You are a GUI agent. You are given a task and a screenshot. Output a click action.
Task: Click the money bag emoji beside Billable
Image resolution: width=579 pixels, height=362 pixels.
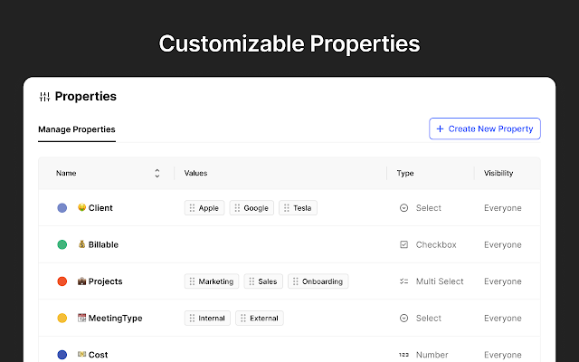coord(81,244)
